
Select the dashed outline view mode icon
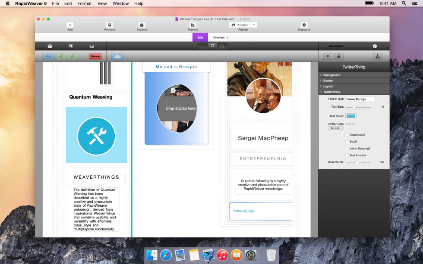(x=212, y=46)
